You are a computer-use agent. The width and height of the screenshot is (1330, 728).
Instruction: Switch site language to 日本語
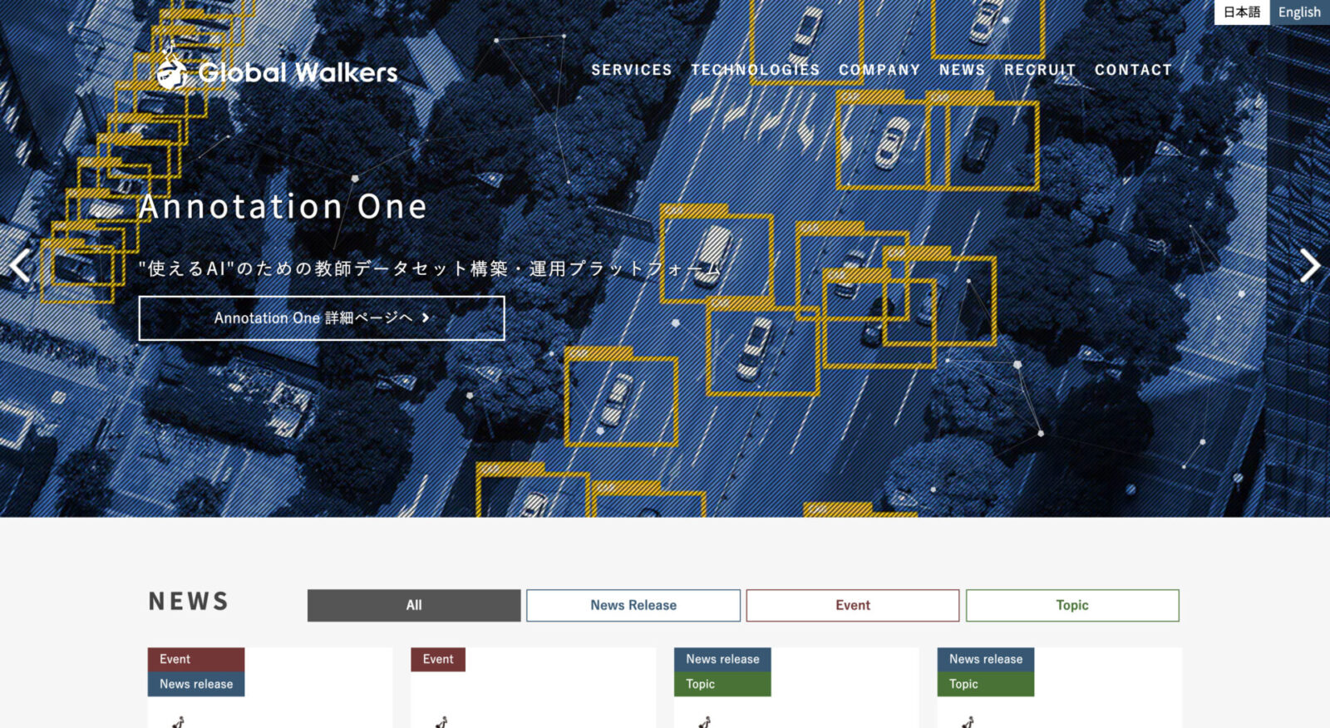click(x=1242, y=12)
